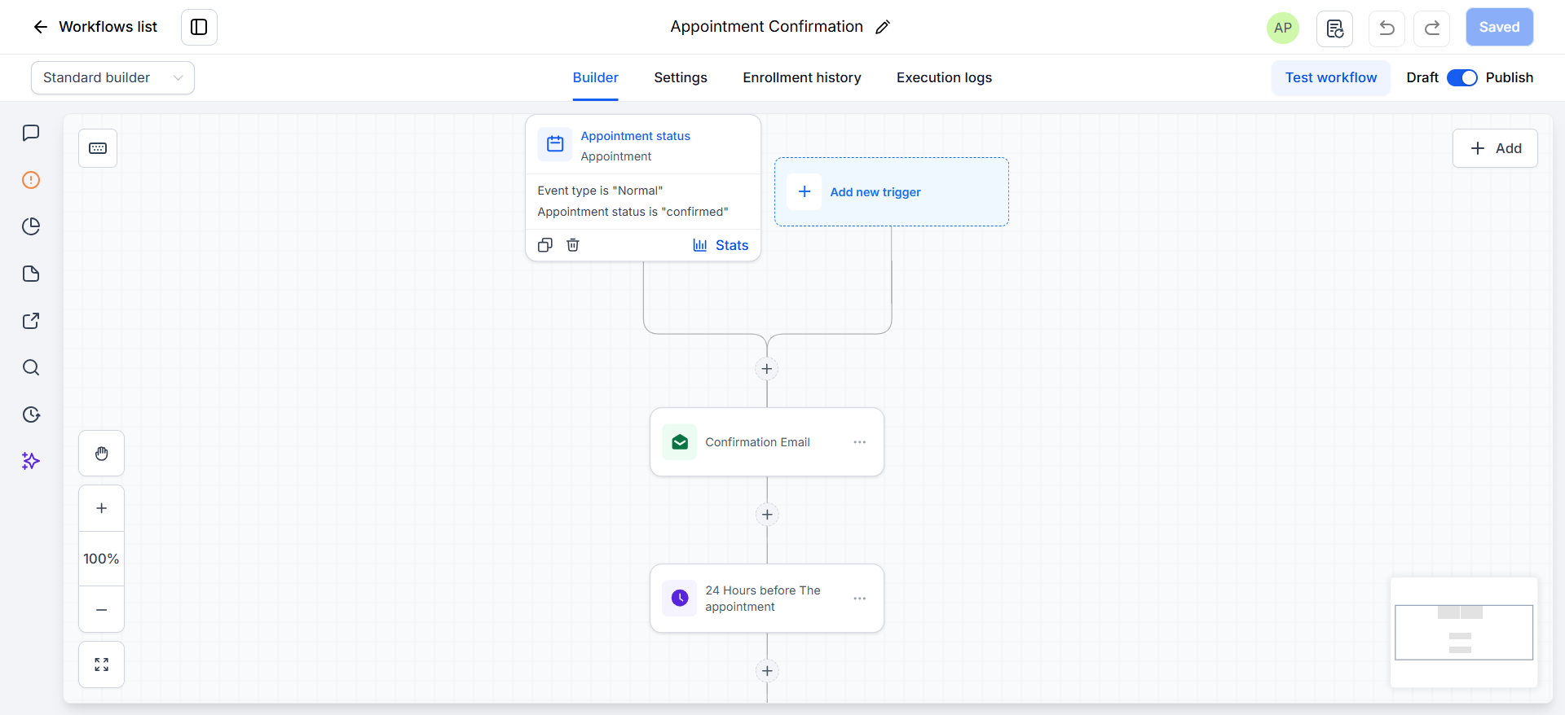Switch to the Settings tab
This screenshot has height=715, width=1565.
click(x=681, y=77)
